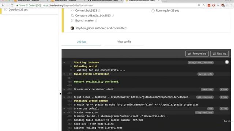Bookmark page with star icon
Image resolution: width=234 pixels, height=131 pixels.
[204, 5]
